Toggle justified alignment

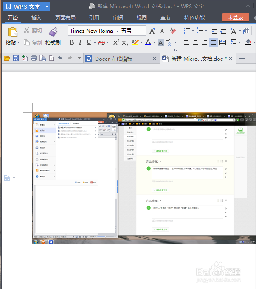coord(214,43)
